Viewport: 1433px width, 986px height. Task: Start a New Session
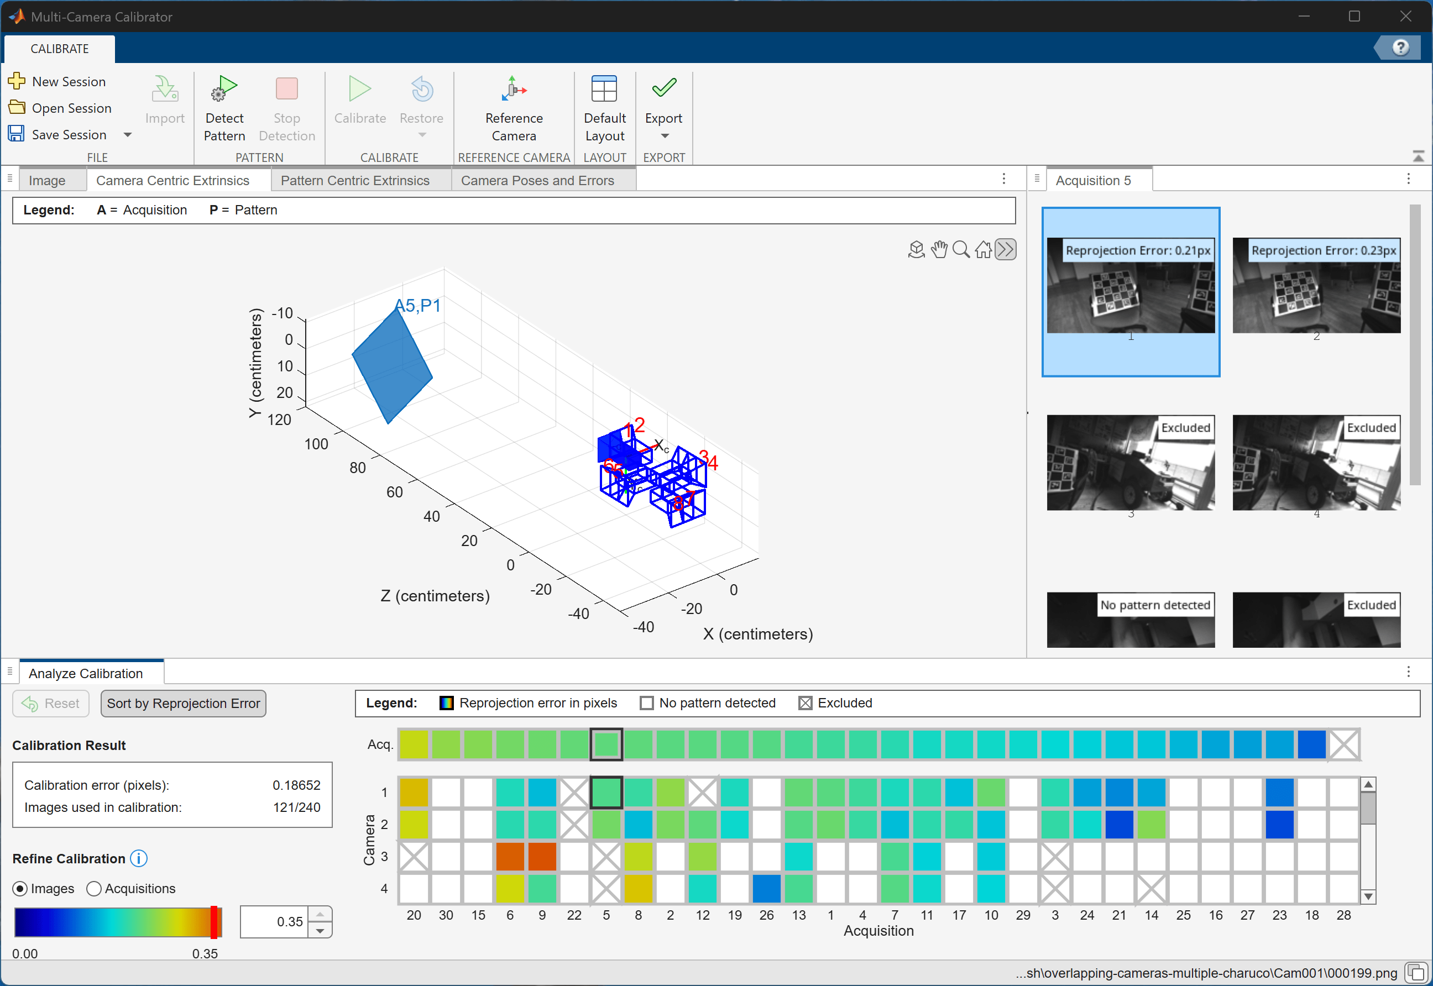[x=57, y=82]
